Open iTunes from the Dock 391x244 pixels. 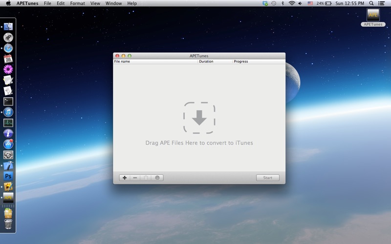click(x=8, y=112)
